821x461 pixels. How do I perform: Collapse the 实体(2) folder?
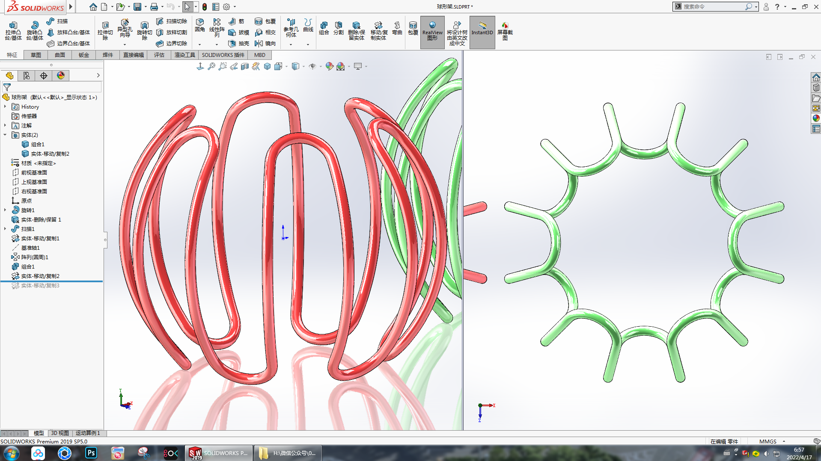coord(5,135)
